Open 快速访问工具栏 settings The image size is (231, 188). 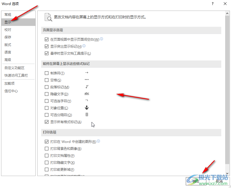click(18, 75)
